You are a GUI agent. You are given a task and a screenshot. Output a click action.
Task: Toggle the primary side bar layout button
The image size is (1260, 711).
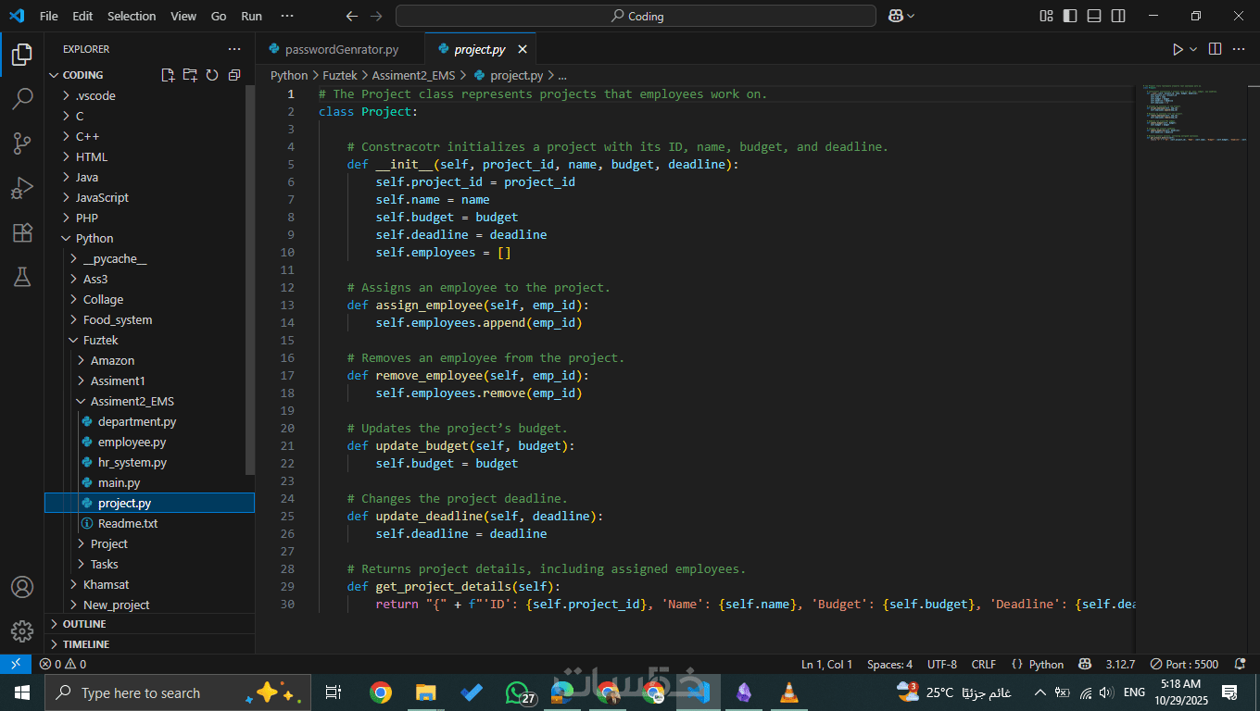1070,16
